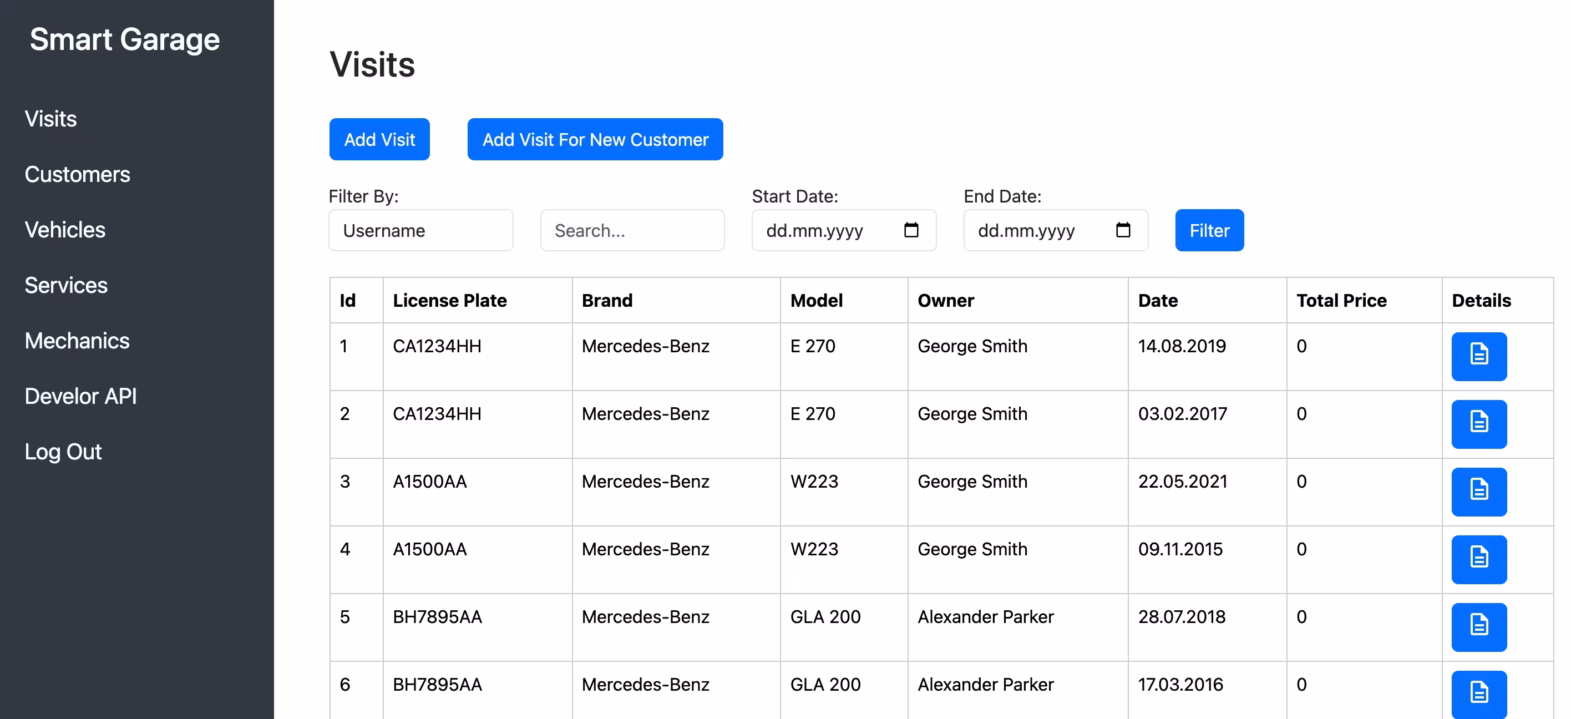Click Add Visit For New Customer button
The width and height of the screenshot is (1571, 719).
click(x=595, y=140)
